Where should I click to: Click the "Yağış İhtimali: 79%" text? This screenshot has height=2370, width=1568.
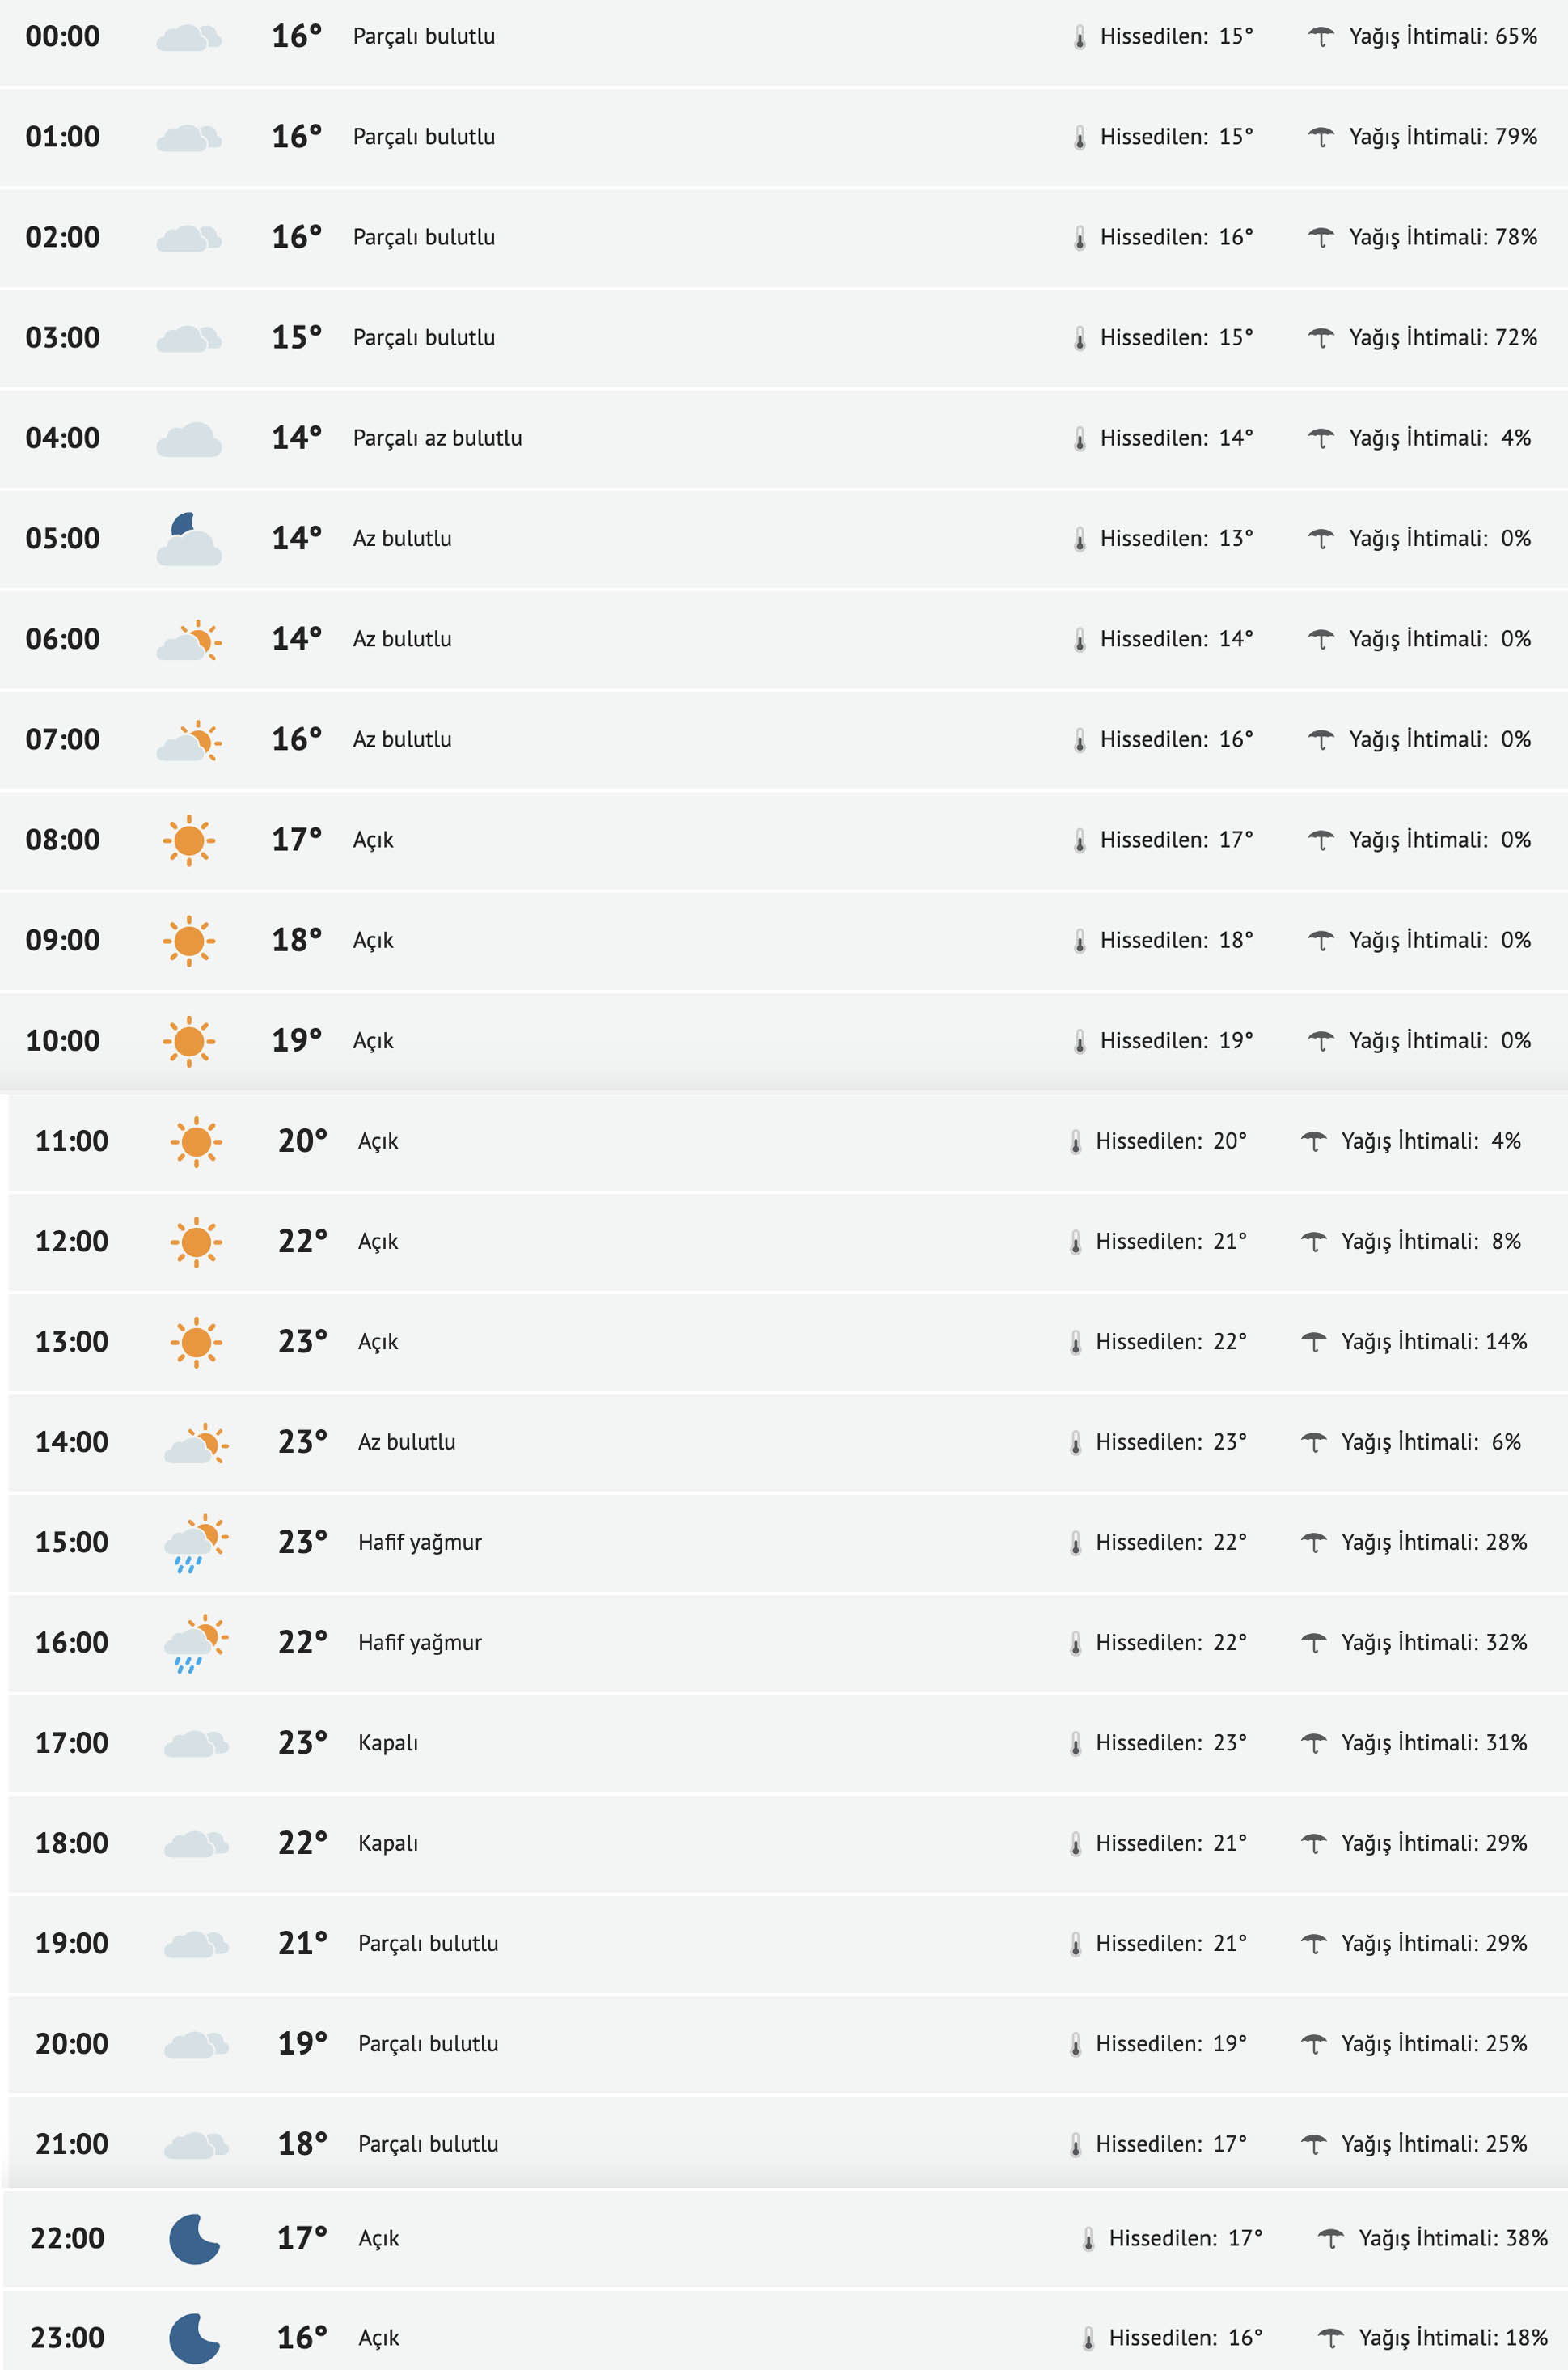pos(1442,136)
